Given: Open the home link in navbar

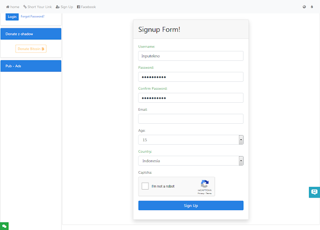Looking at the screenshot, I should (x=12, y=7).
